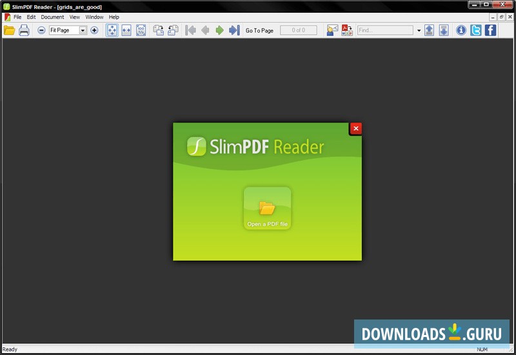Open the View menu
The width and height of the screenshot is (516, 355).
pos(75,17)
